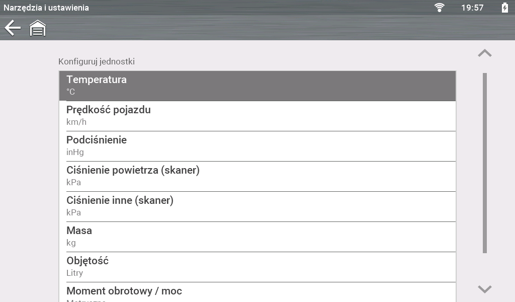Click the 19:57 clock display
Viewport: 515px width, 302px height.
(x=472, y=8)
